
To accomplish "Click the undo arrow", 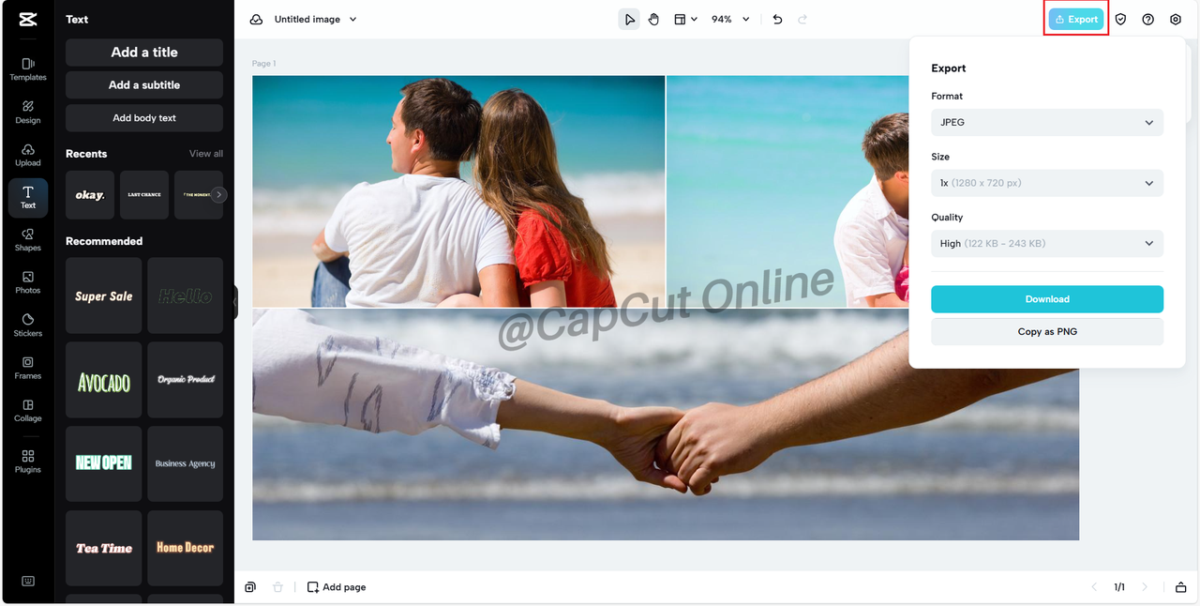I will (777, 19).
